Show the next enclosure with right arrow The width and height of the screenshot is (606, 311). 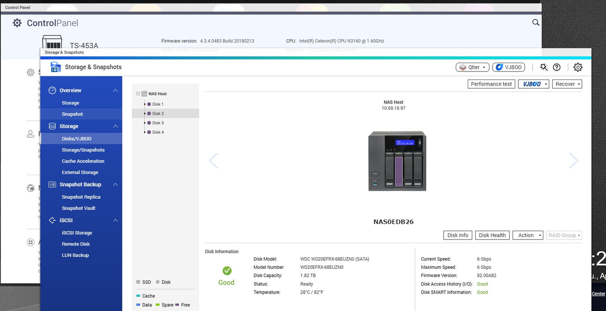[x=574, y=160]
